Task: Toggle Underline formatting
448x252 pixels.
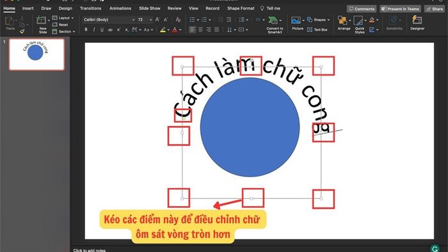Action: point(102,29)
